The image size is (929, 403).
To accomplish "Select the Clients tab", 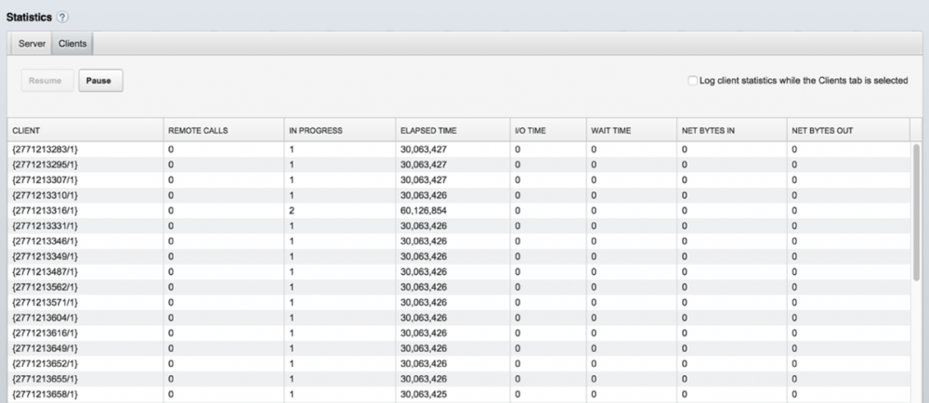I will 72,44.
